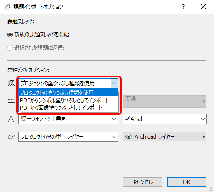Screen dimensions: 214x192
Task: Click the 属性変換オプション label
Action: (28, 70)
